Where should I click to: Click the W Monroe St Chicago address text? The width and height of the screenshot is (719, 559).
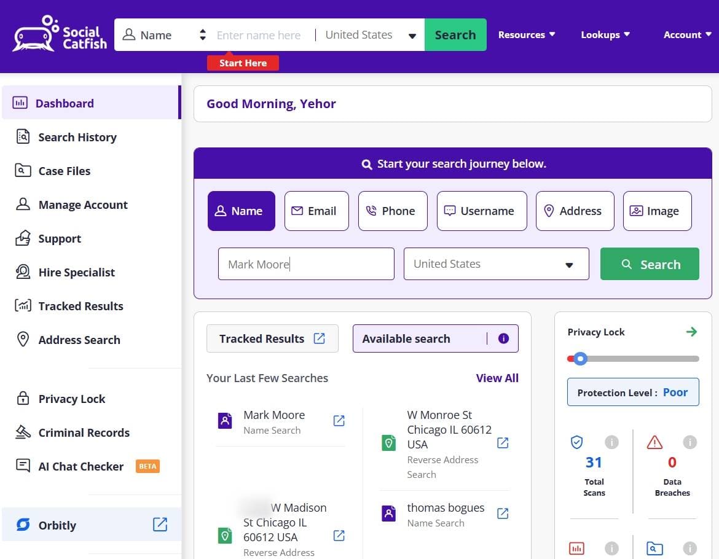[449, 430]
